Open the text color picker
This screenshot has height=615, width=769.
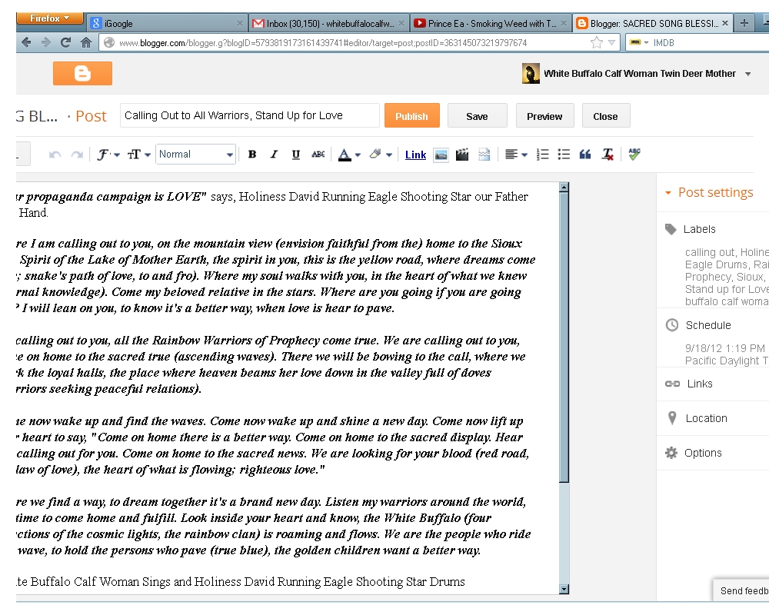click(349, 155)
